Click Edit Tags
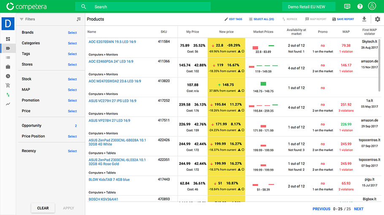Viewport: 384px width, 215px height. coord(233,19)
